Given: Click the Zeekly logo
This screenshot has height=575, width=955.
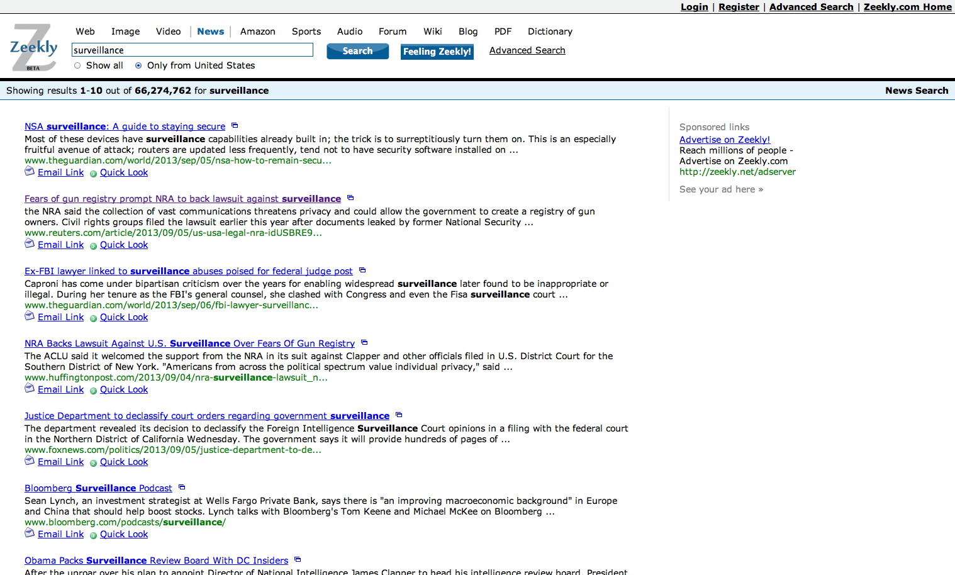Looking at the screenshot, I should tap(33, 48).
